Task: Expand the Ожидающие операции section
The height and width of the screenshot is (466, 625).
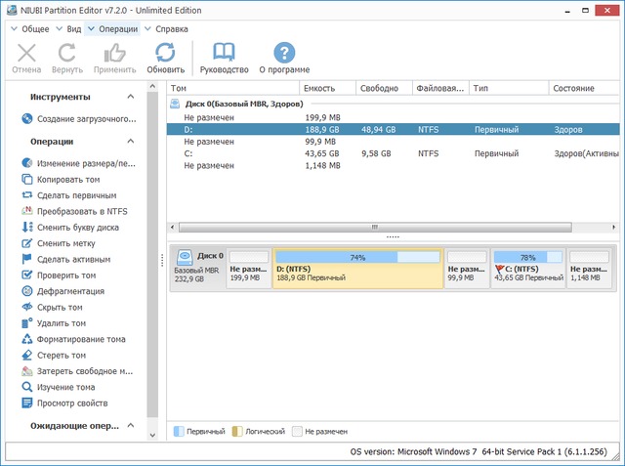Action: (x=130, y=426)
